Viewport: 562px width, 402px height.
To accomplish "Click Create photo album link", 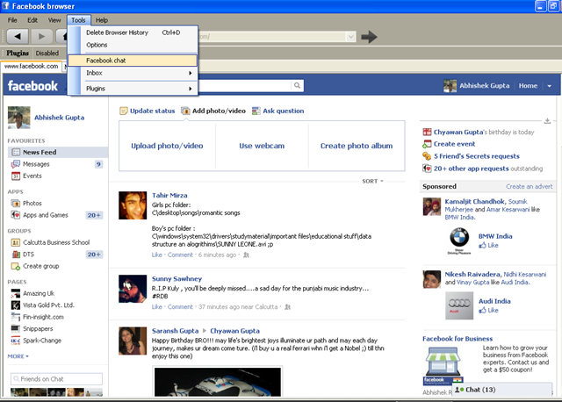I will click(356, 146).
